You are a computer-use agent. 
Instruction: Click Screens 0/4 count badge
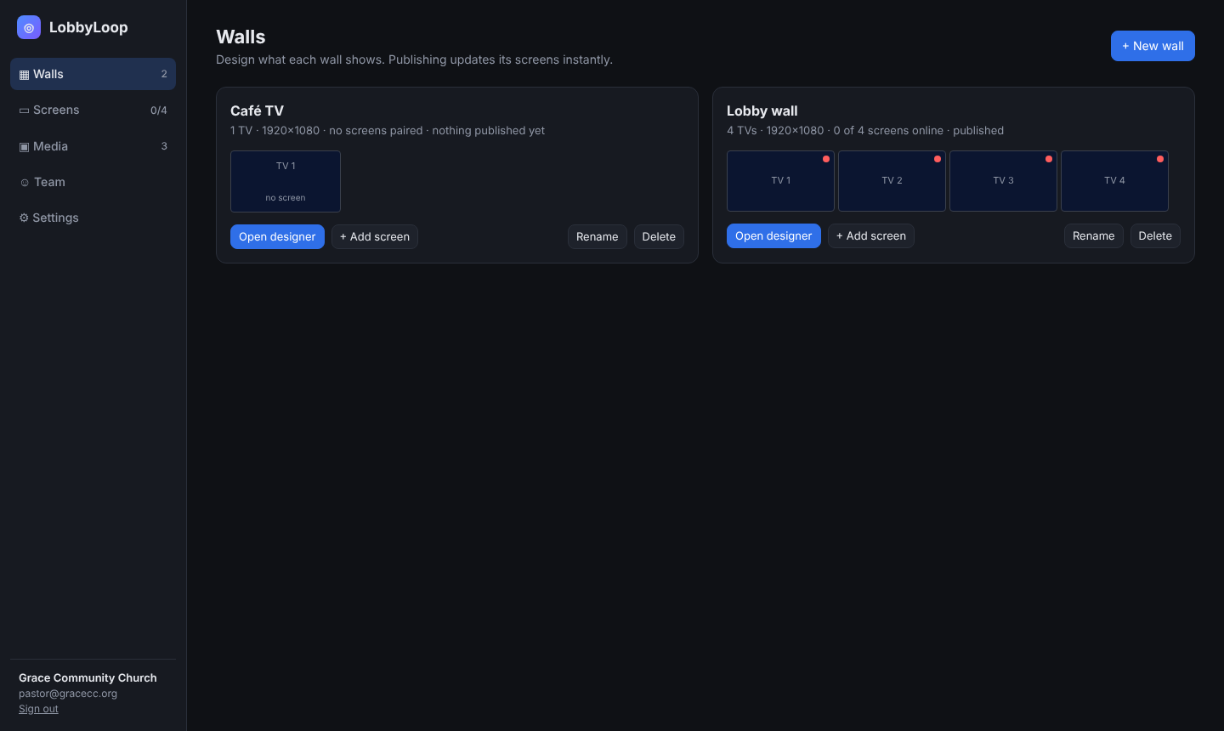(159, 110)
